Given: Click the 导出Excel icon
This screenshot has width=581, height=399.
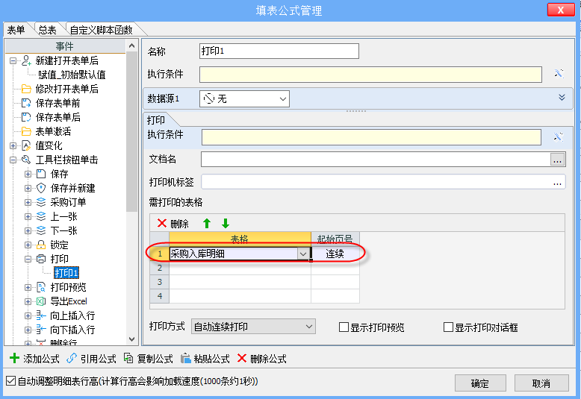Looking at the screenshot, I should point(41,301).
